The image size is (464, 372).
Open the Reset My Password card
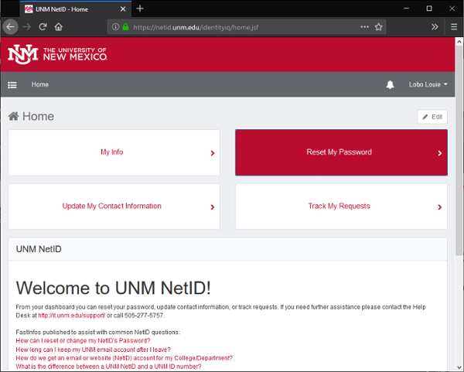(341, 152)
